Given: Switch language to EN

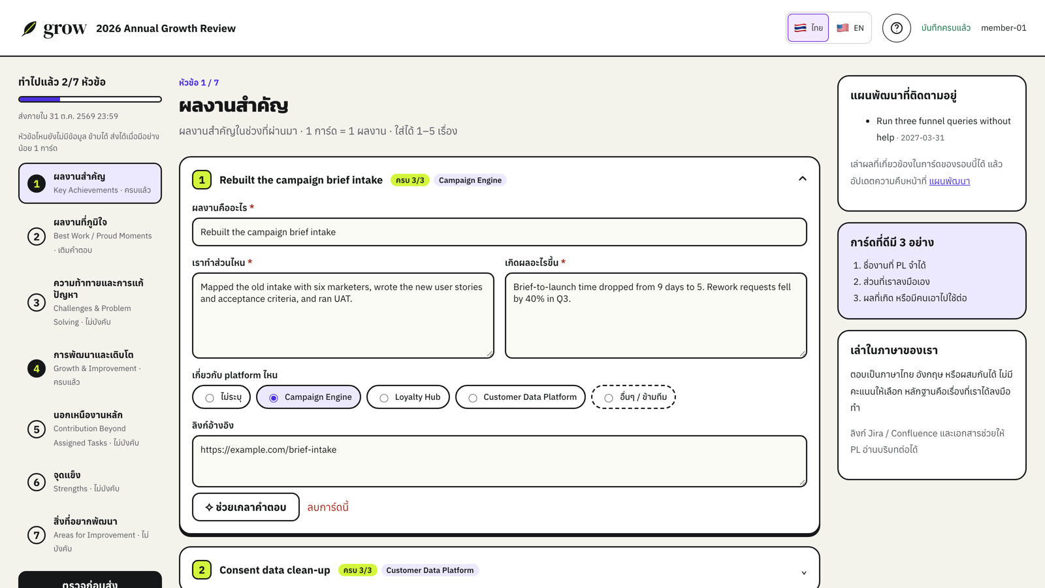Looking at the screenshot, I should coord(850,28).
